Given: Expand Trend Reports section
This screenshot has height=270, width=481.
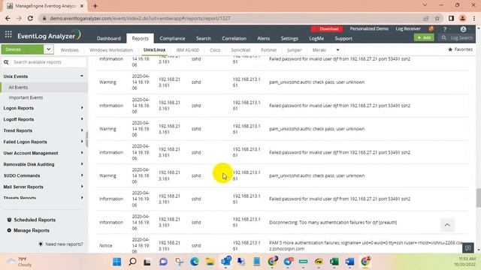Looking at the screenshot, I should [x=82, y=130].
